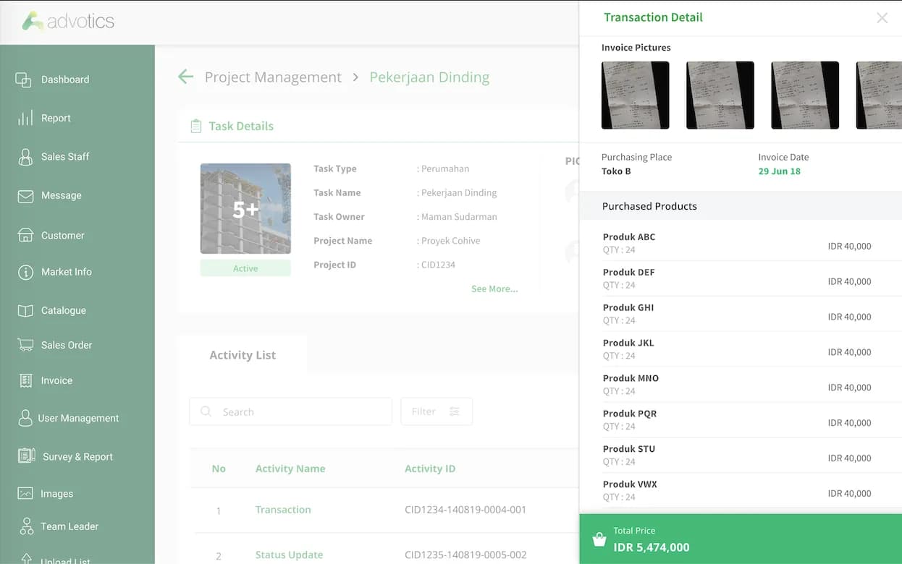Open the second invoice picture thumbnail
902x564 pixels.
(720, 95)
